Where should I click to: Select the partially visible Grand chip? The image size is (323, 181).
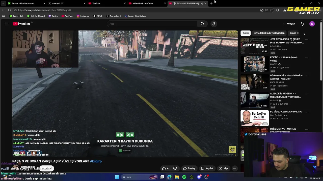[294, 33]
